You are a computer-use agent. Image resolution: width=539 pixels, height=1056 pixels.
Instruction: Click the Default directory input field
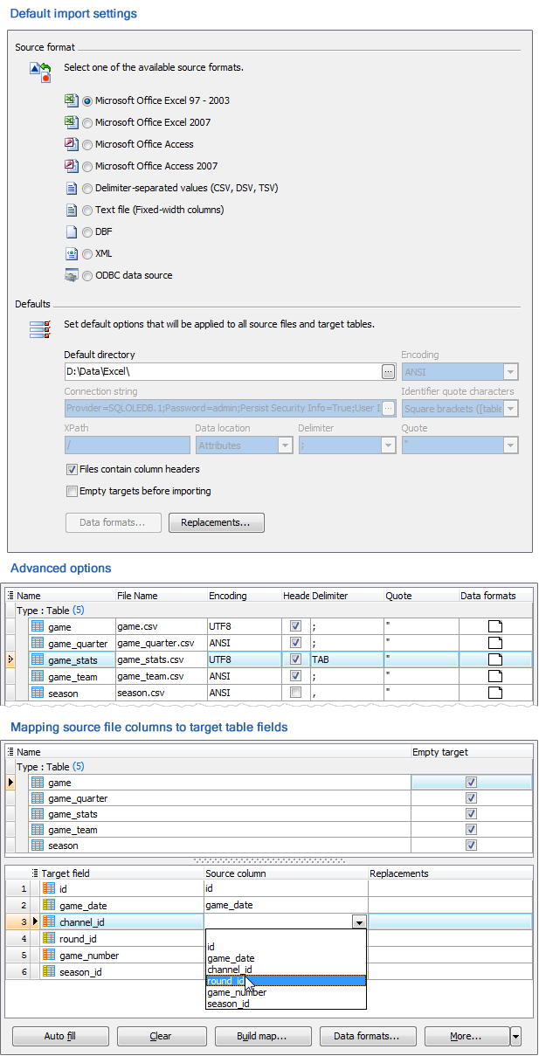pyautogui.click(x=218, y=371)
